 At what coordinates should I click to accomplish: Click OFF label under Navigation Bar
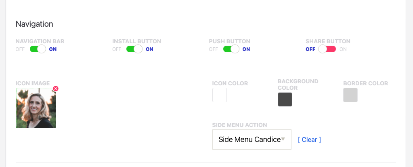20,49
